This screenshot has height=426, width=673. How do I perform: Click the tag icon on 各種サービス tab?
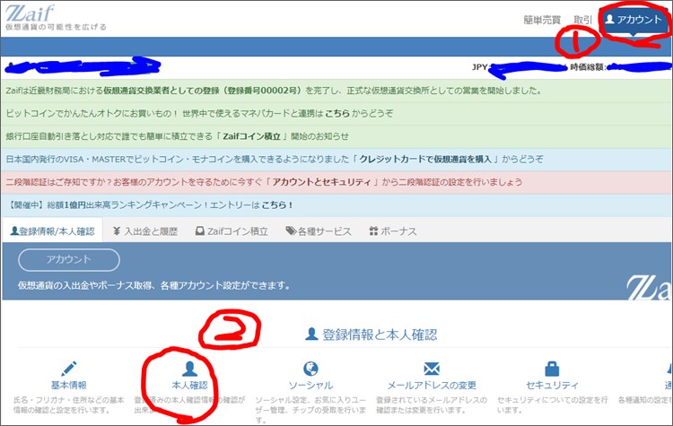coord(291,230)
